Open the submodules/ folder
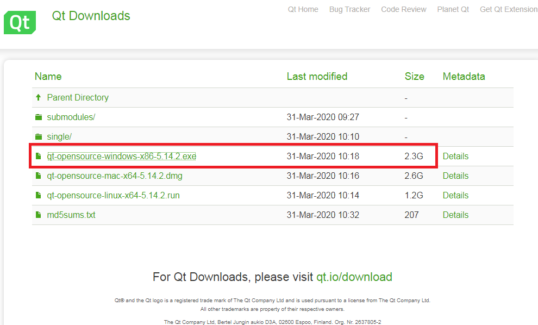The image size is (538, 325). 71,117
